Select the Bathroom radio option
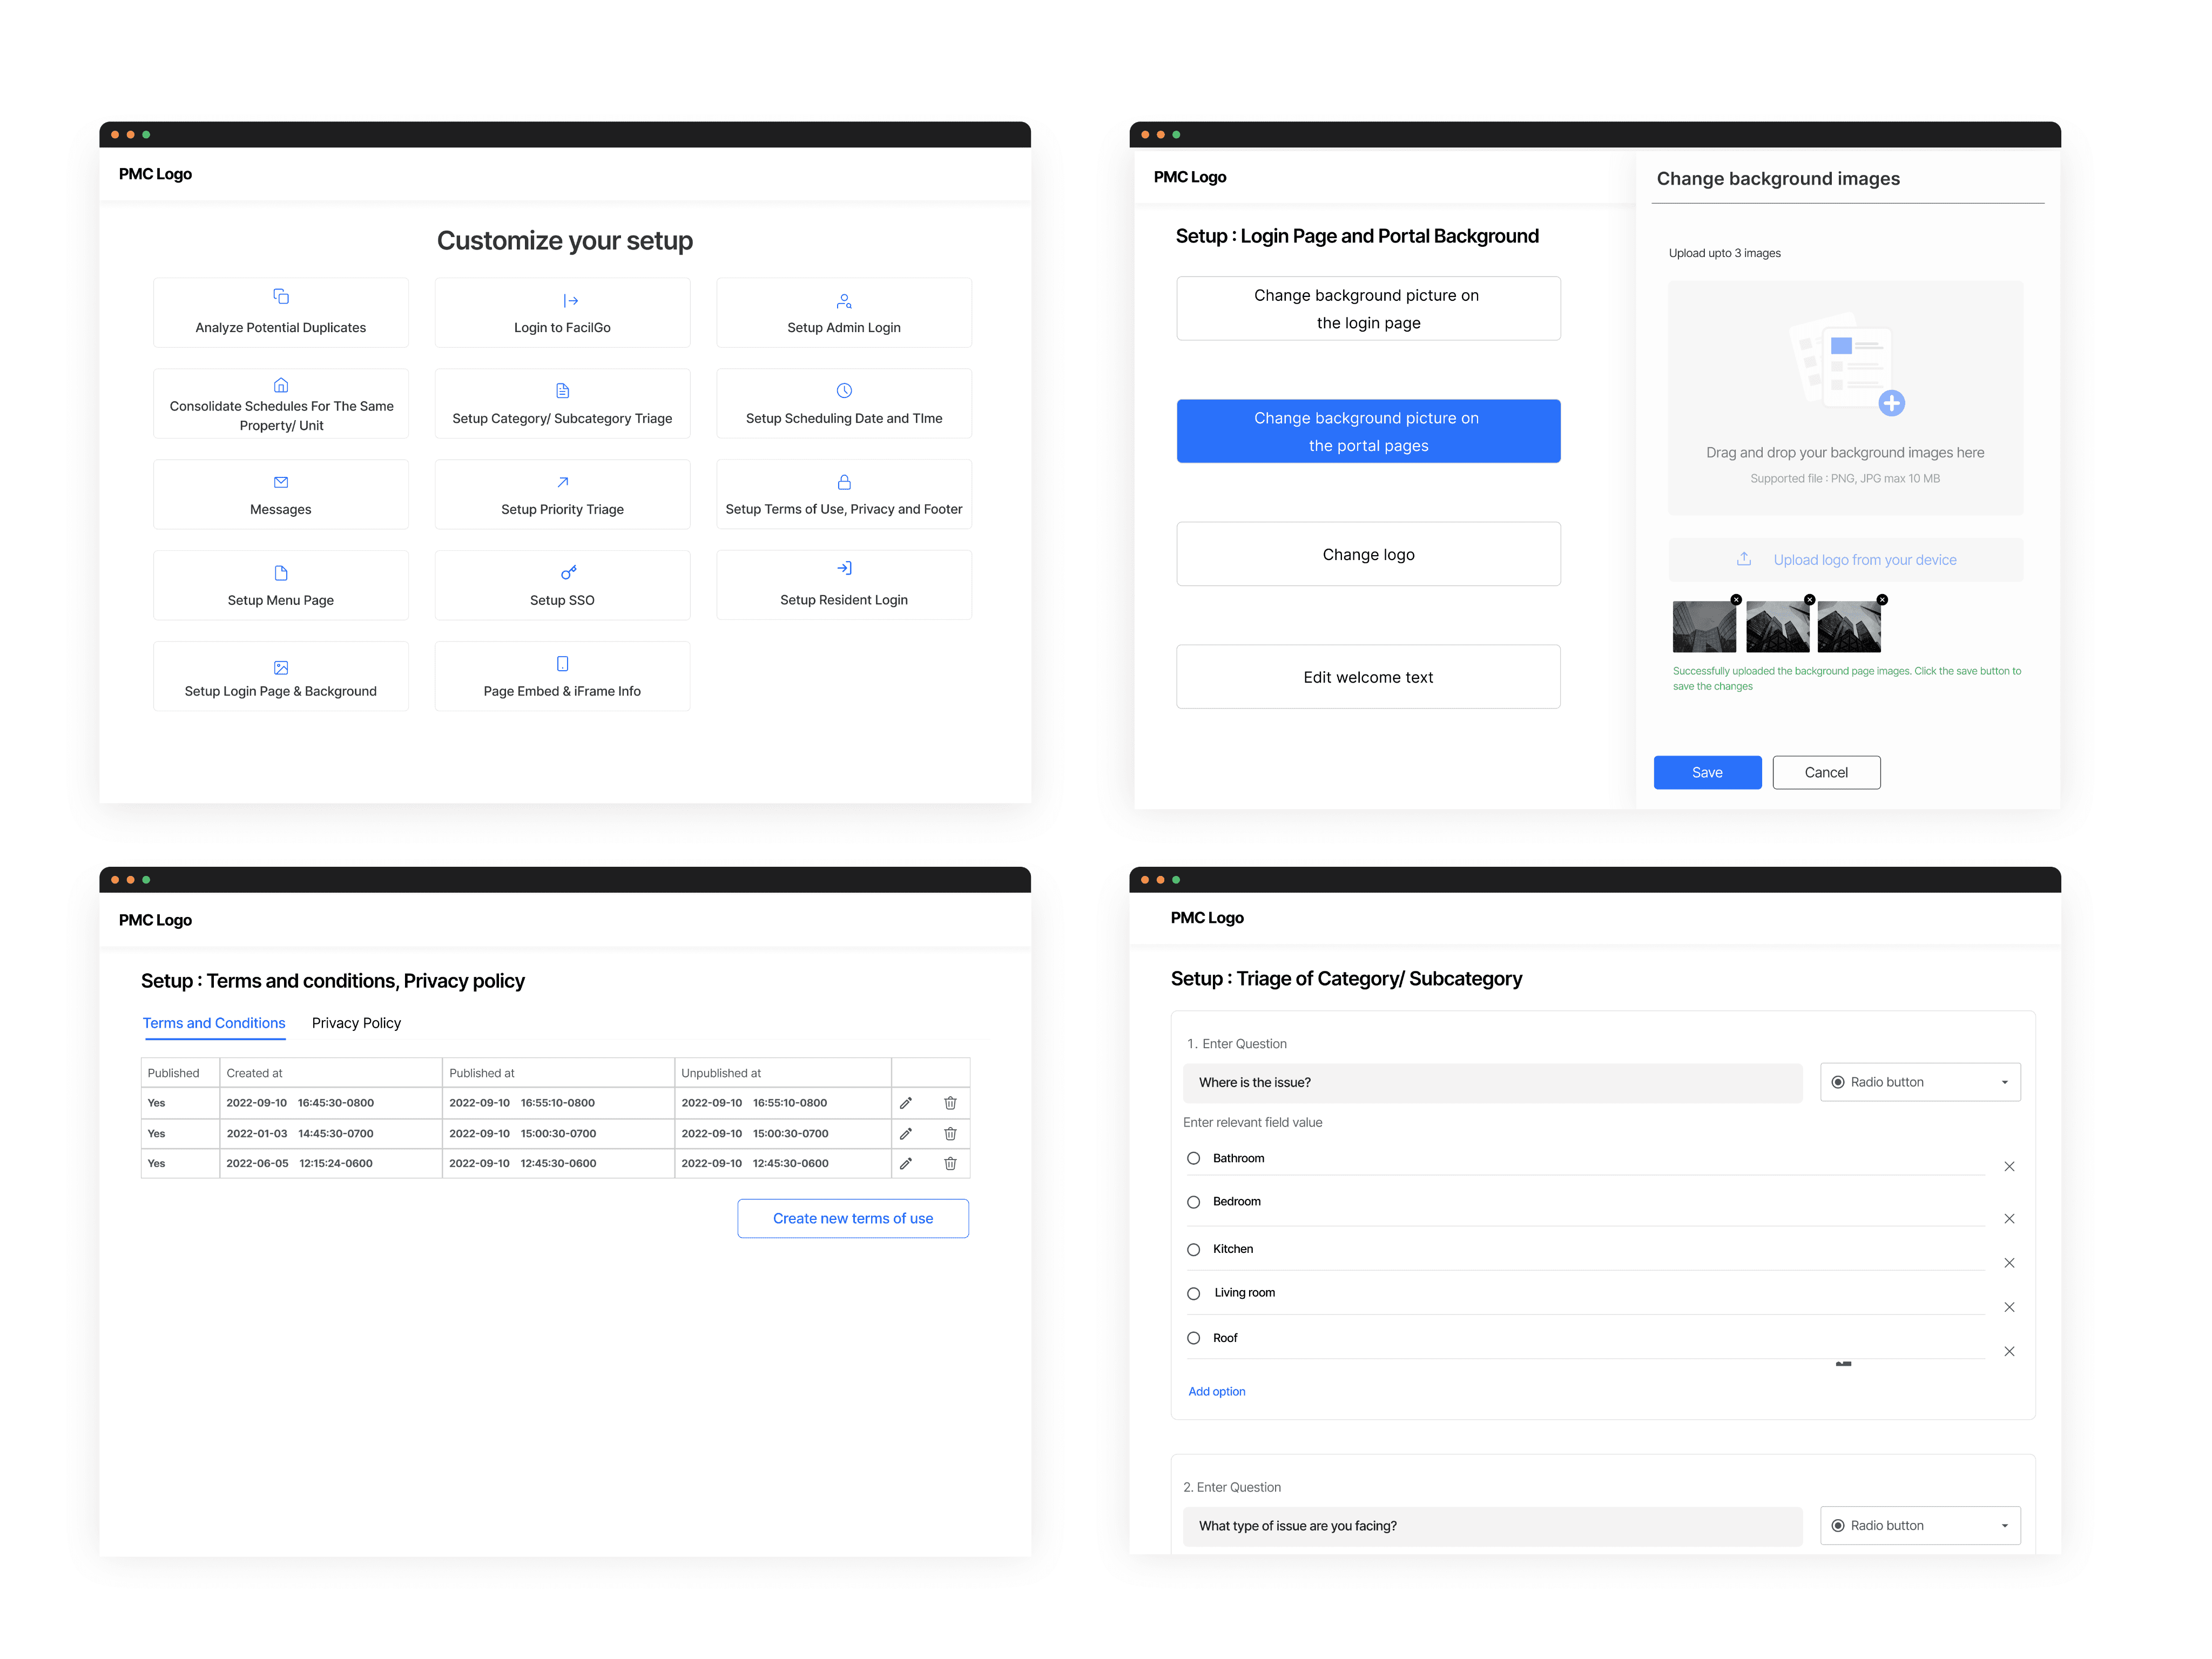Viewport: 2212px width, 1659px height. point(1193,1159)
